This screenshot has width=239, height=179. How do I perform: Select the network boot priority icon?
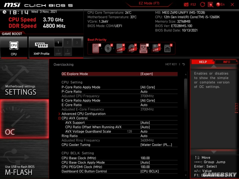168,48
